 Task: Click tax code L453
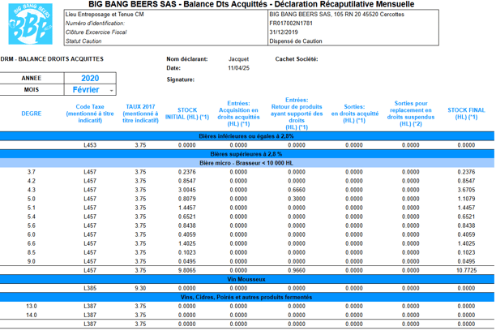(90, 145)
